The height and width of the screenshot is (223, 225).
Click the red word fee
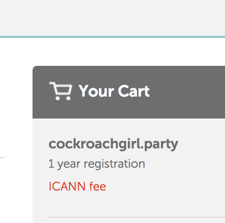pos(98,186)
